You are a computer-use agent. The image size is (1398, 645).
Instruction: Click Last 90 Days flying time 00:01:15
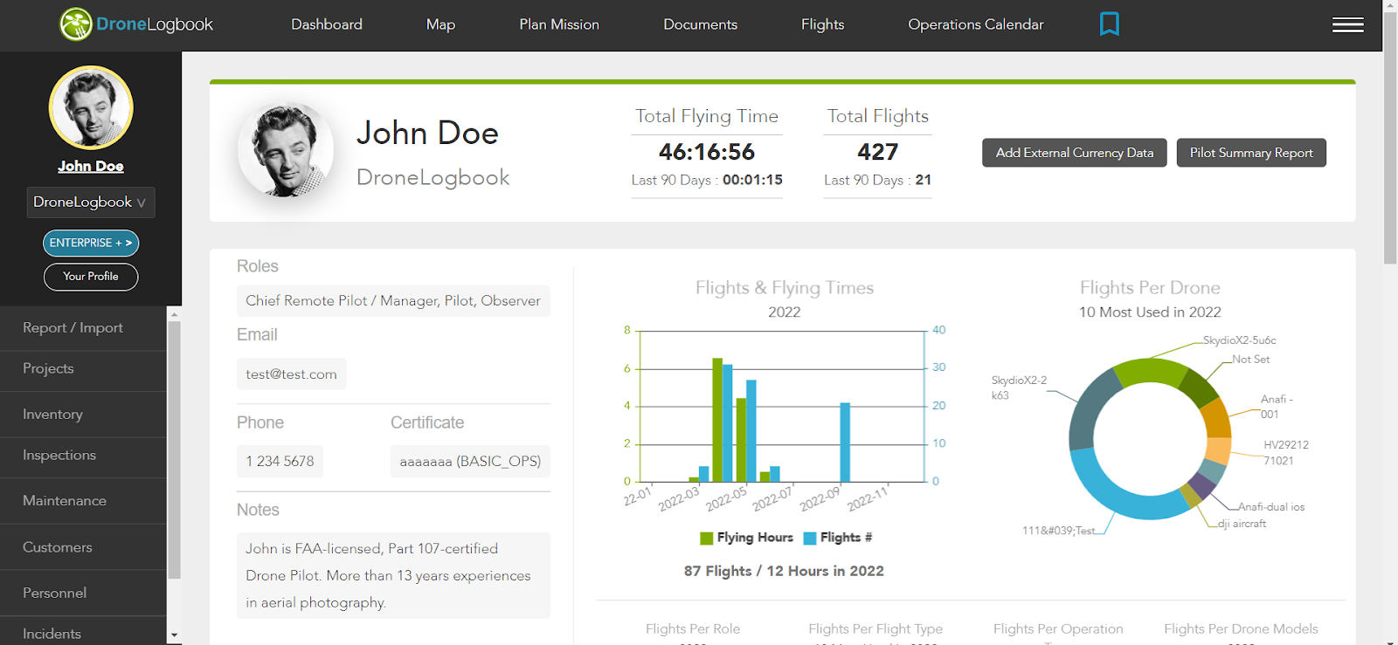[x=752, y=180]
